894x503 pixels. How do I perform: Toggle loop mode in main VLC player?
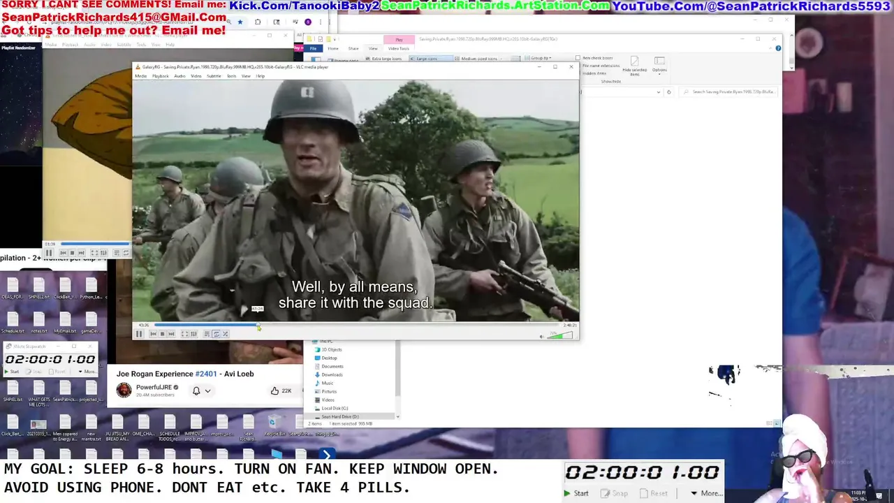click(216, 334)
